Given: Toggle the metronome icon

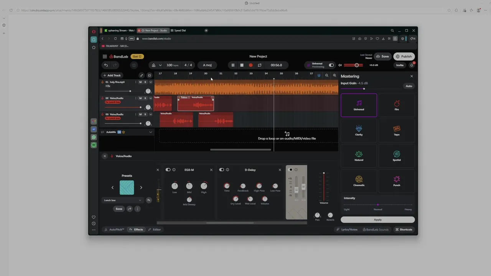Looking at the screenshot, I should [x=153, y=65].
